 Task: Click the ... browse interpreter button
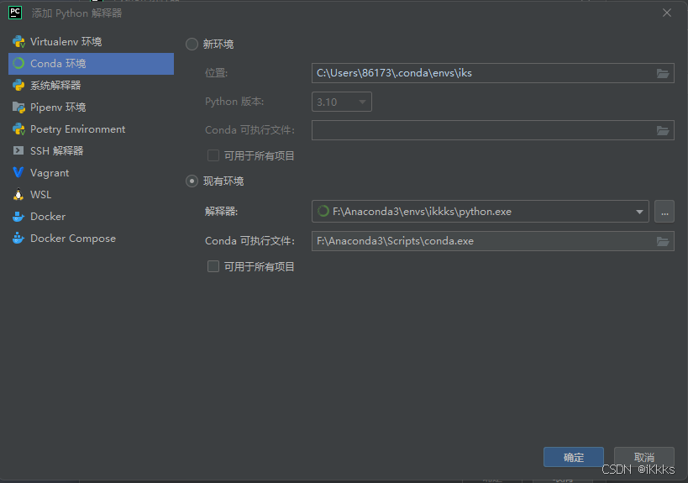[664, 212]
